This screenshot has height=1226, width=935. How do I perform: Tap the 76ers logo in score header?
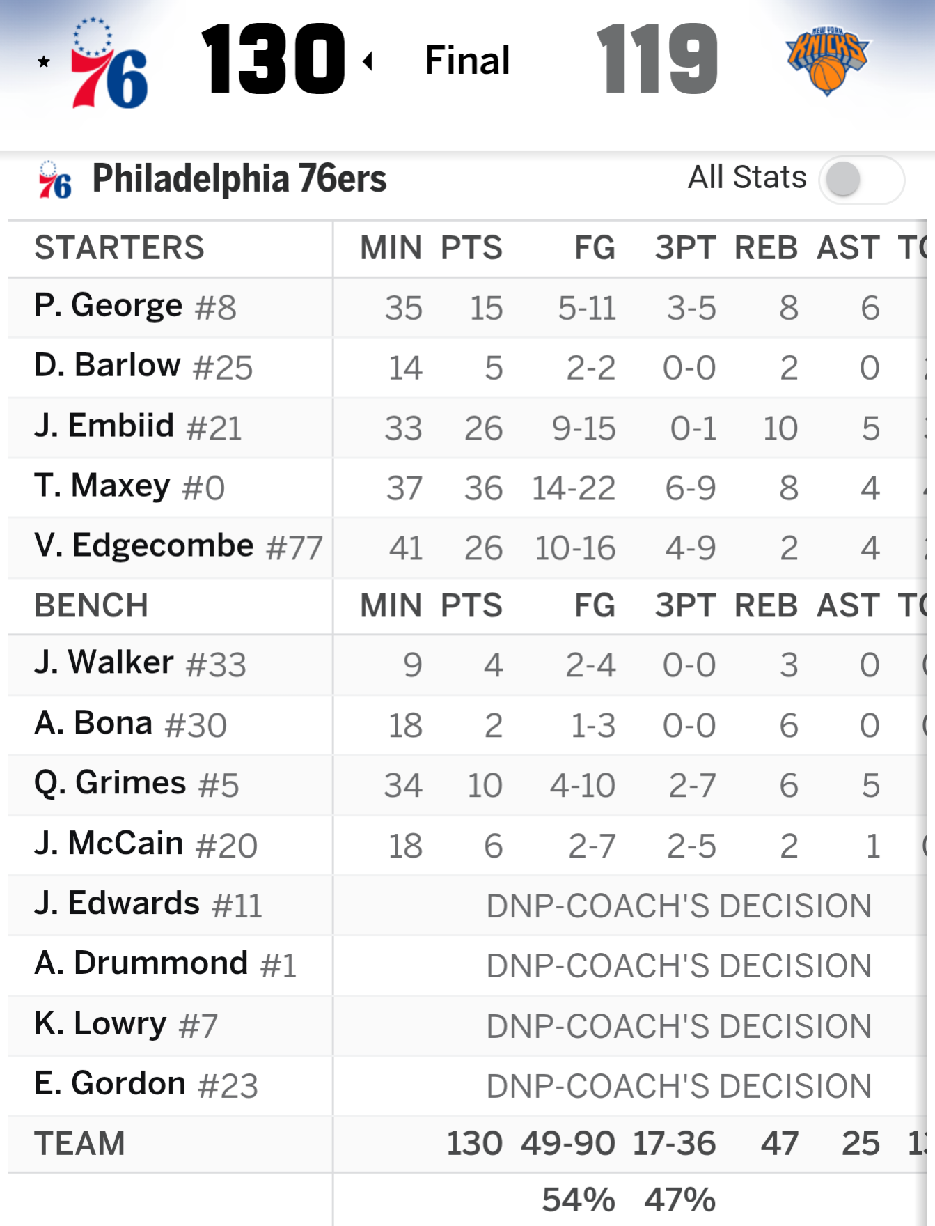click(x=109, y=64)
